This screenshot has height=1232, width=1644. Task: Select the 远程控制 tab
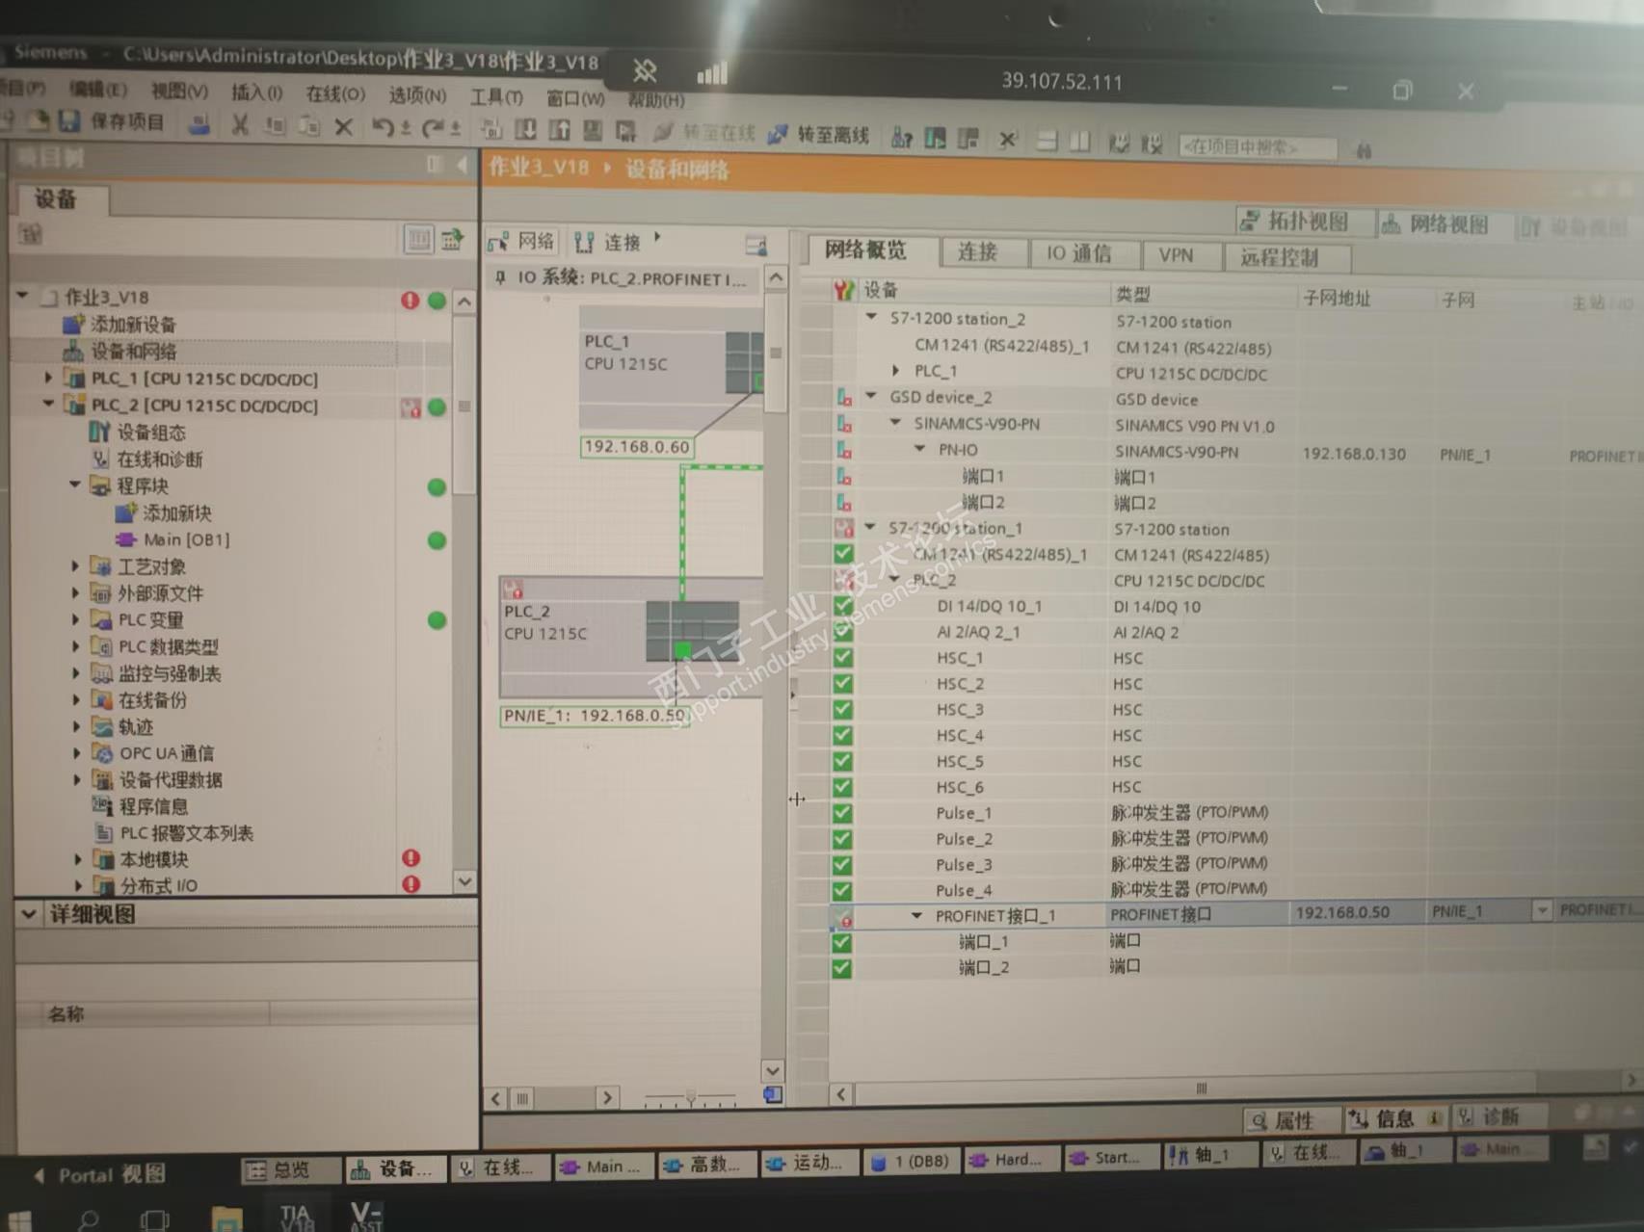pos(1279,257)
